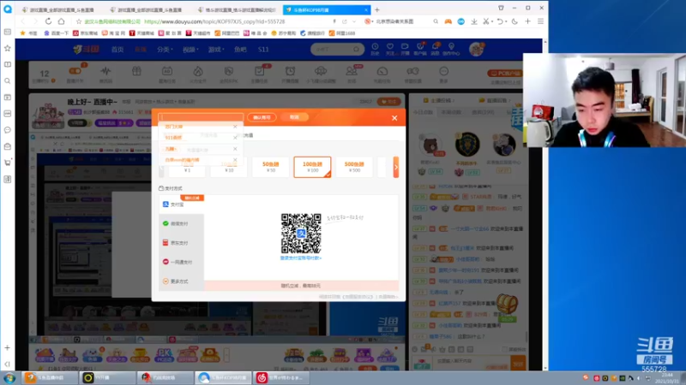Open browser downloads arrow icon
Viewport: 686px width, 385px height.
(x=474, y=21)
